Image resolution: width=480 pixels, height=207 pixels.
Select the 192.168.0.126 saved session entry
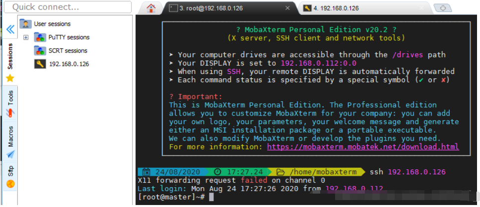(x=69, y=64)
